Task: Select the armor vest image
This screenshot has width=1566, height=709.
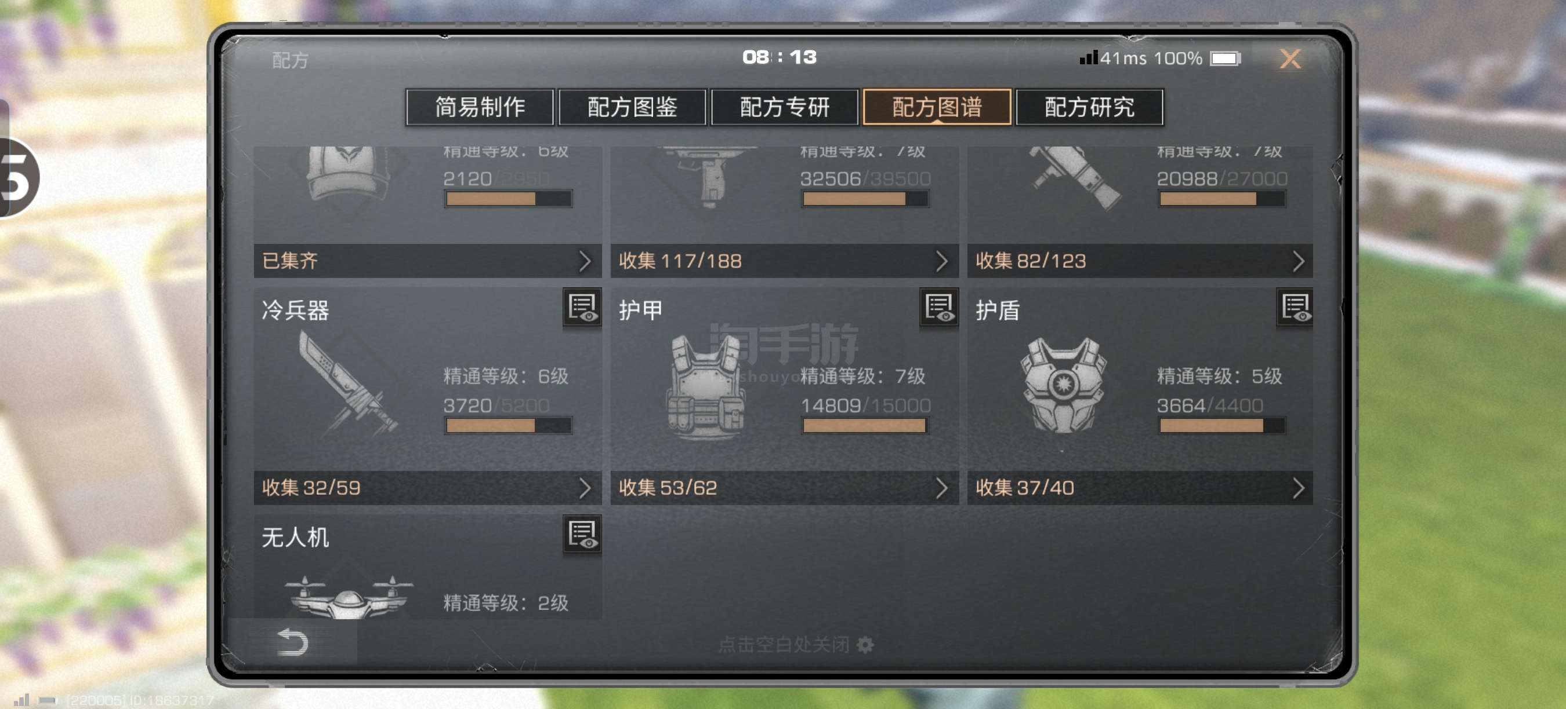Action: pyautogui.click(x=706, y=388)
